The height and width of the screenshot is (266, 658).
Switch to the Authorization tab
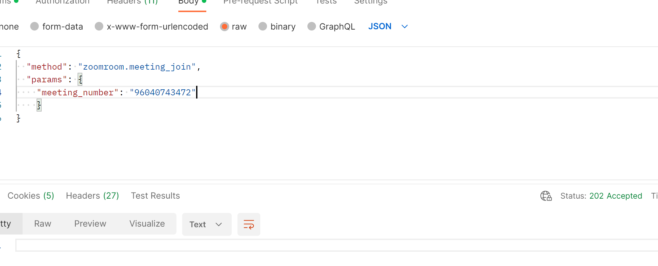(63, 2)
